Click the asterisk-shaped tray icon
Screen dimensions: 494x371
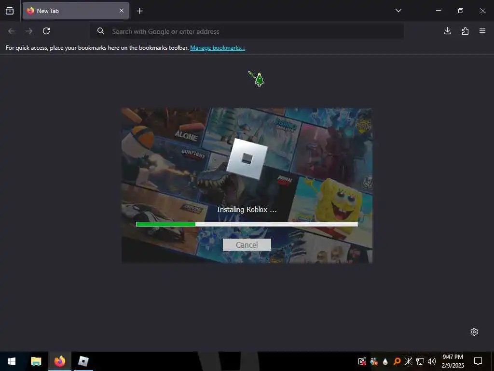point(408,361)
